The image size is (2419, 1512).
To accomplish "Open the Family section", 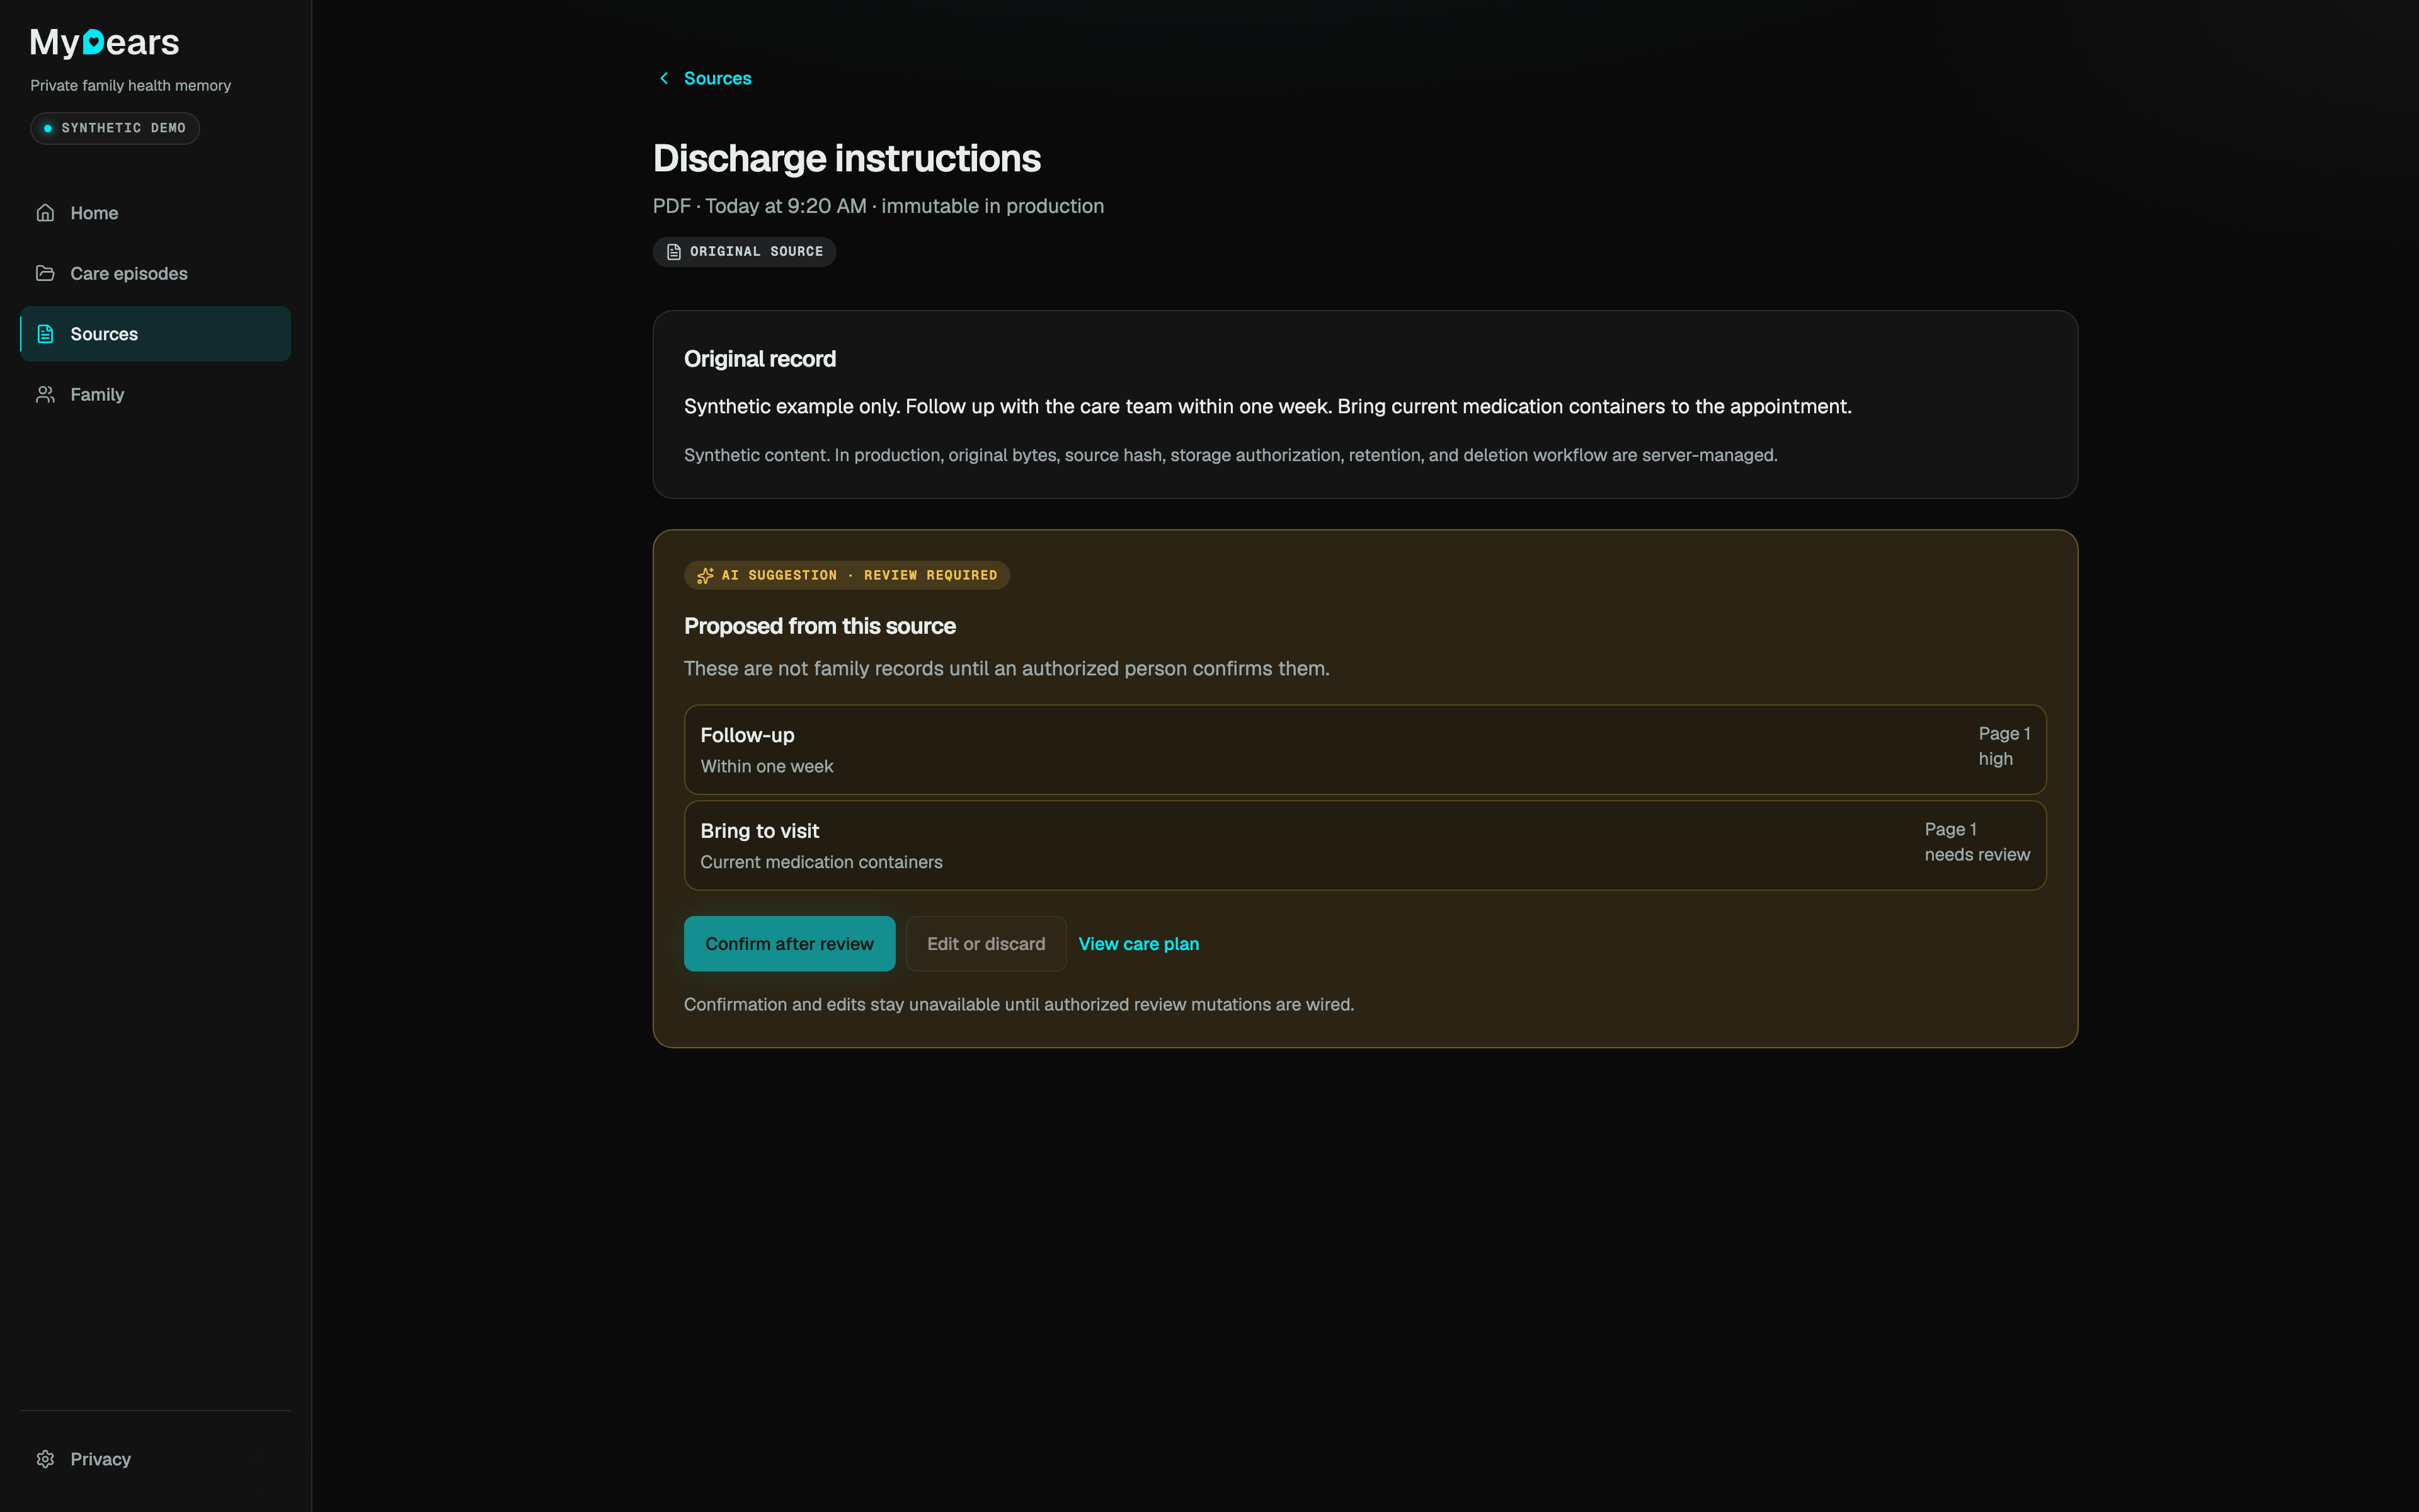I will click(x=155, y=394).
